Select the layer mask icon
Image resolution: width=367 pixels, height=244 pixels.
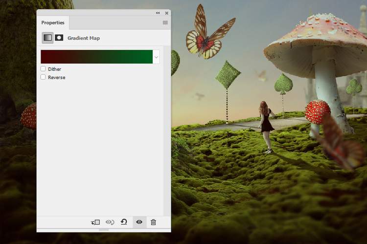[x=59, y=38]
